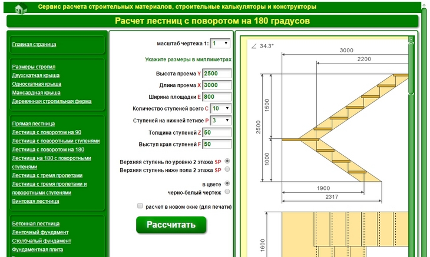Click the 'Рассчитать' calculate button
Viewport: 430px width, 257px height.
coord(171,225)
